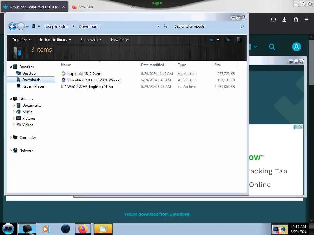The image size is (314, 235).
Task: Open Include in library menu
Action: coord(56,40)
